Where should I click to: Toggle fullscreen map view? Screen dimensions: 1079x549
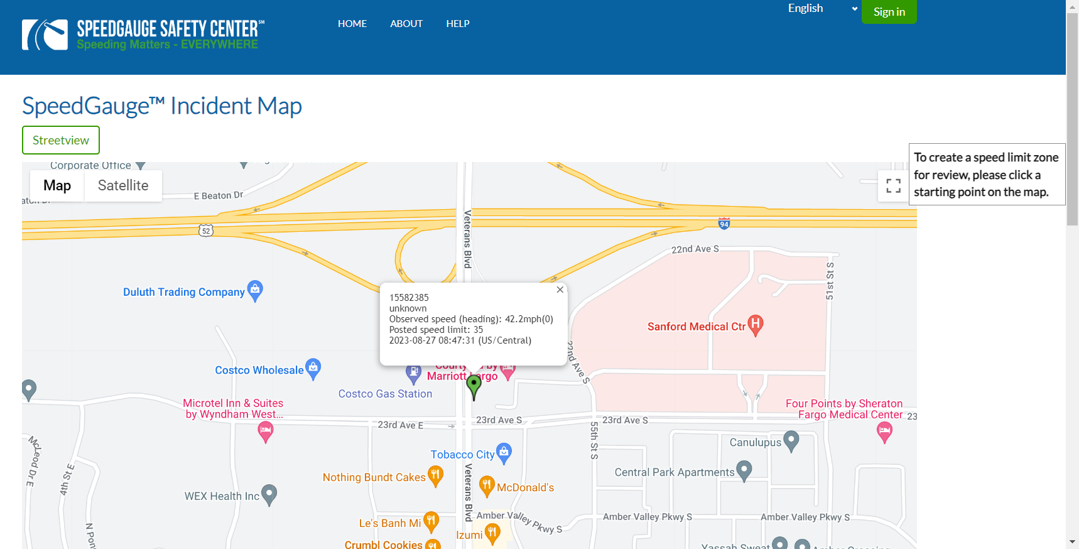pos(893,186)
